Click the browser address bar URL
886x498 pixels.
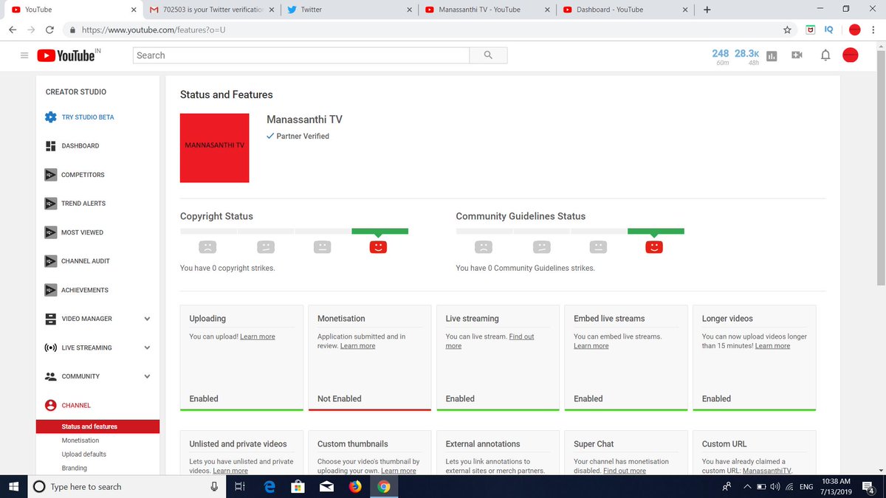(x=154, y=30)
